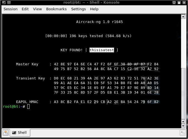Minimize the Konsole window

click(x=174, y=2)
